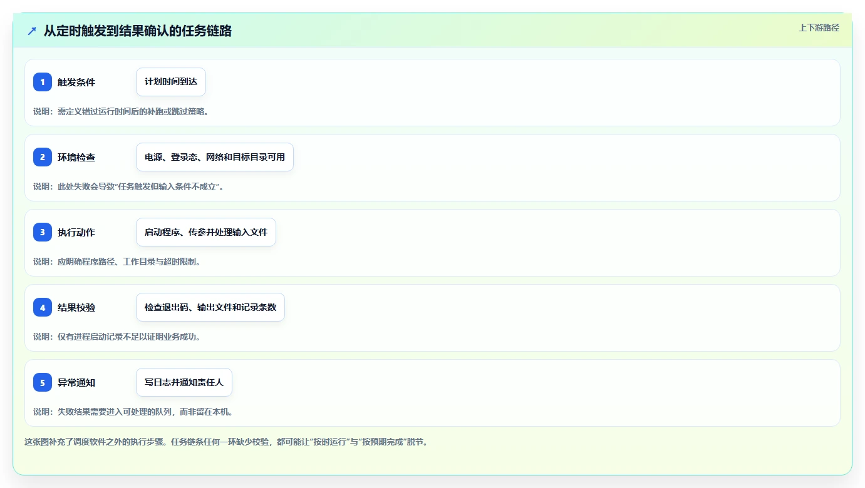Click the step 1 number badge

pos(43,82)
